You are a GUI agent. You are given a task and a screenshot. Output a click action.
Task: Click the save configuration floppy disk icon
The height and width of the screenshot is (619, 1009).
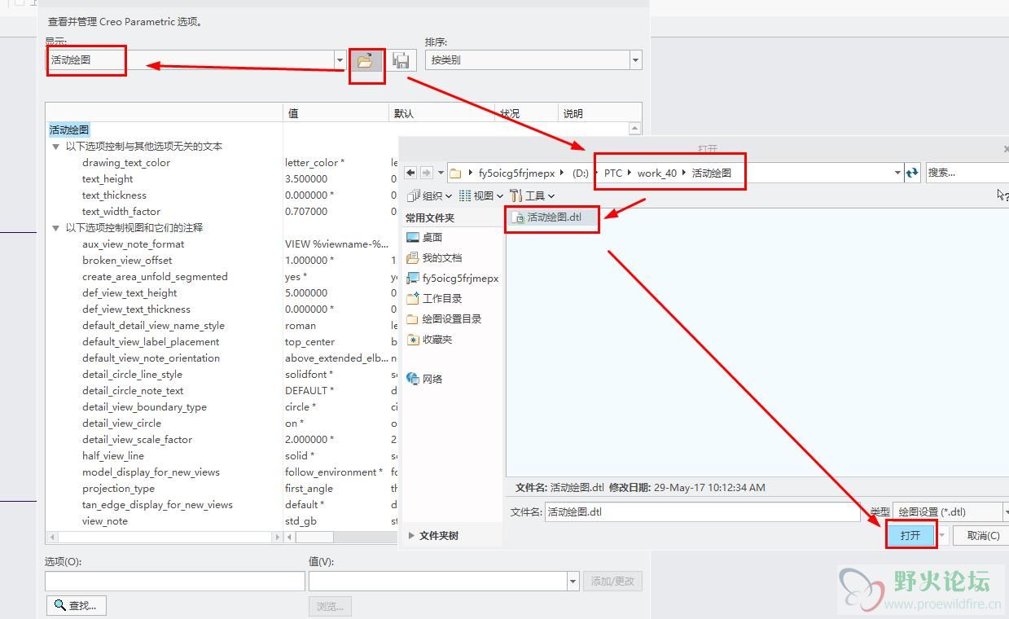click(x=401, y=60)
